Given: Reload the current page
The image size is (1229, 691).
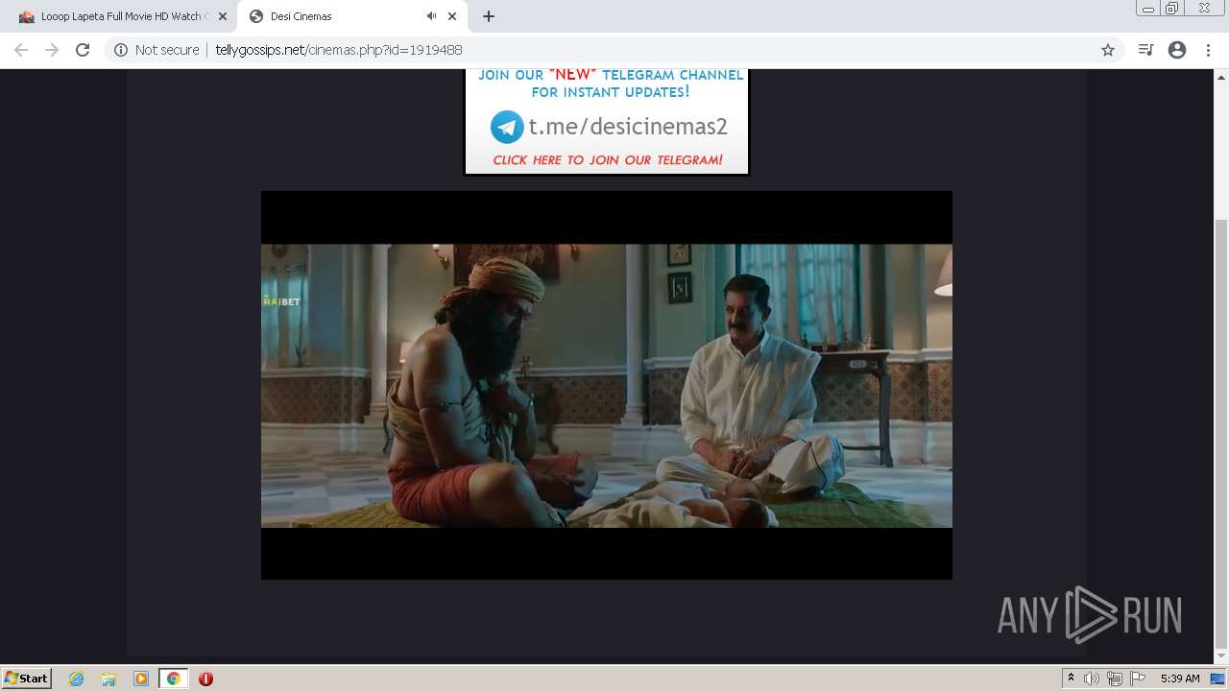Looking at the screenshot, I should pos(83,50).
